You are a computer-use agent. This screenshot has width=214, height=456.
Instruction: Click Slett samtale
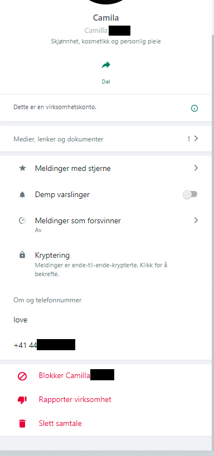point(60,423)
